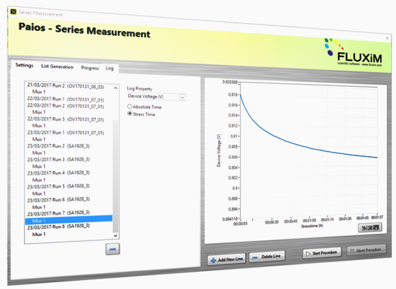Click the Delete Line button

tap(267, 257)
